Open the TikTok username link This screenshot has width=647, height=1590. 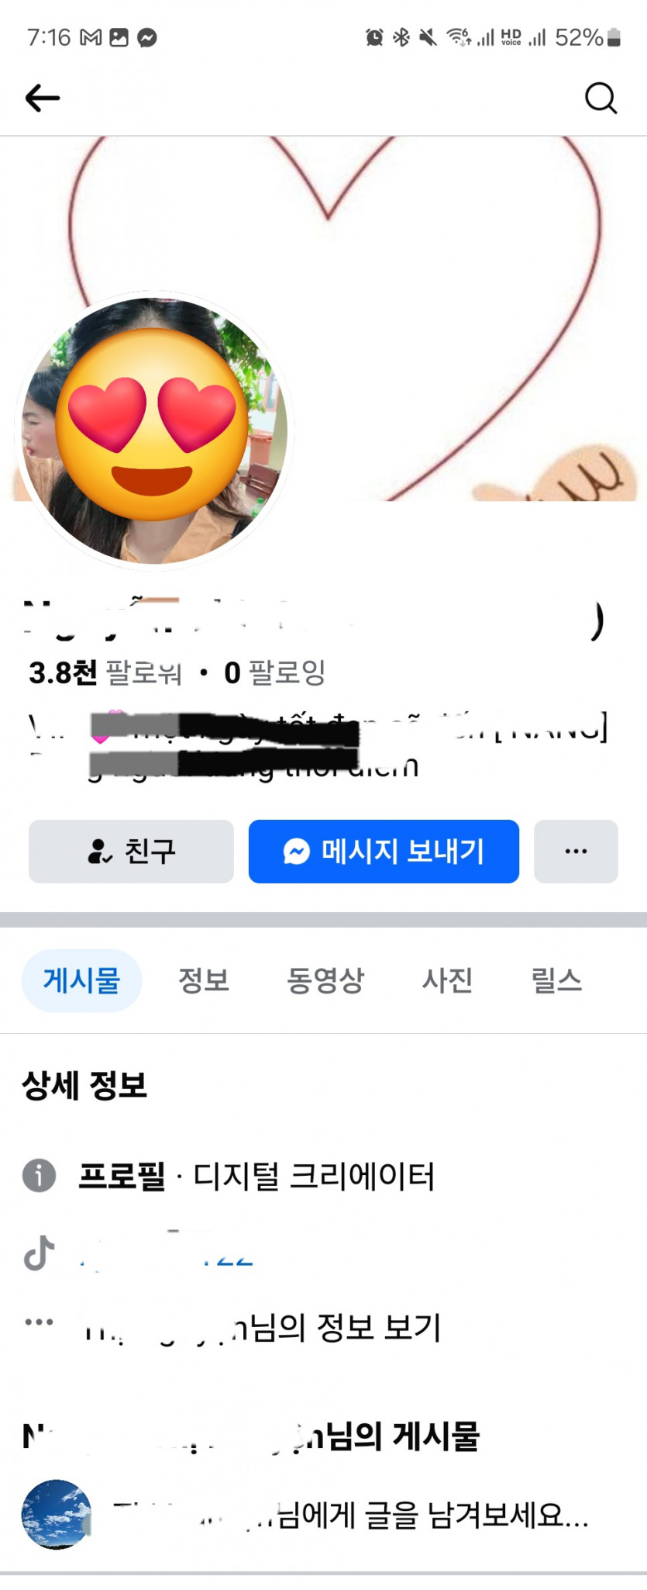point(166,1252)
